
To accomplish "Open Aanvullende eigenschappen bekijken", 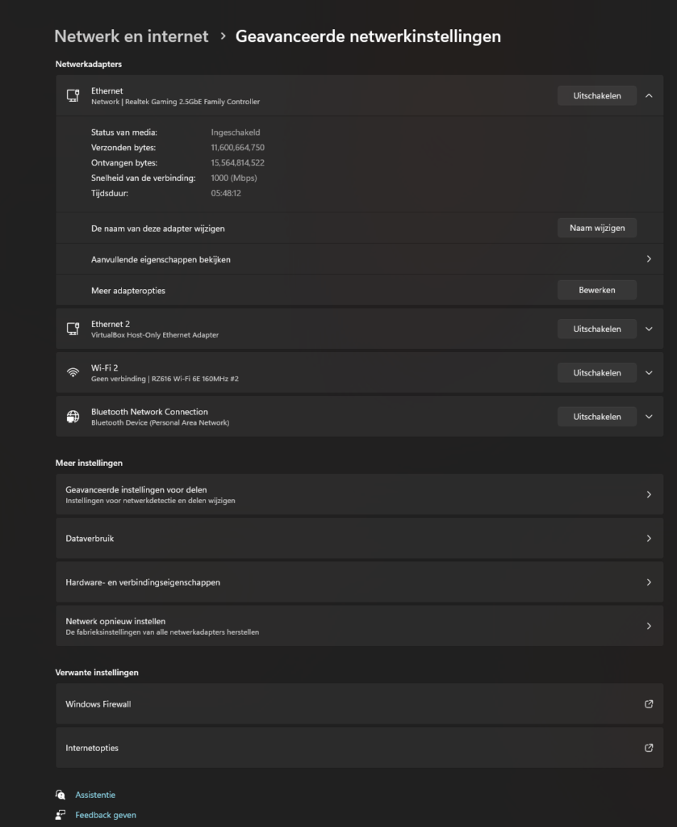I will (x=359, y=259).
